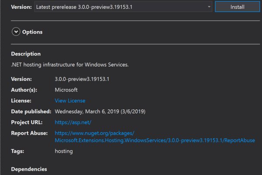The height and width of the screenshot is (175, 262).
Task: Click the License field label
Action: 21,101
